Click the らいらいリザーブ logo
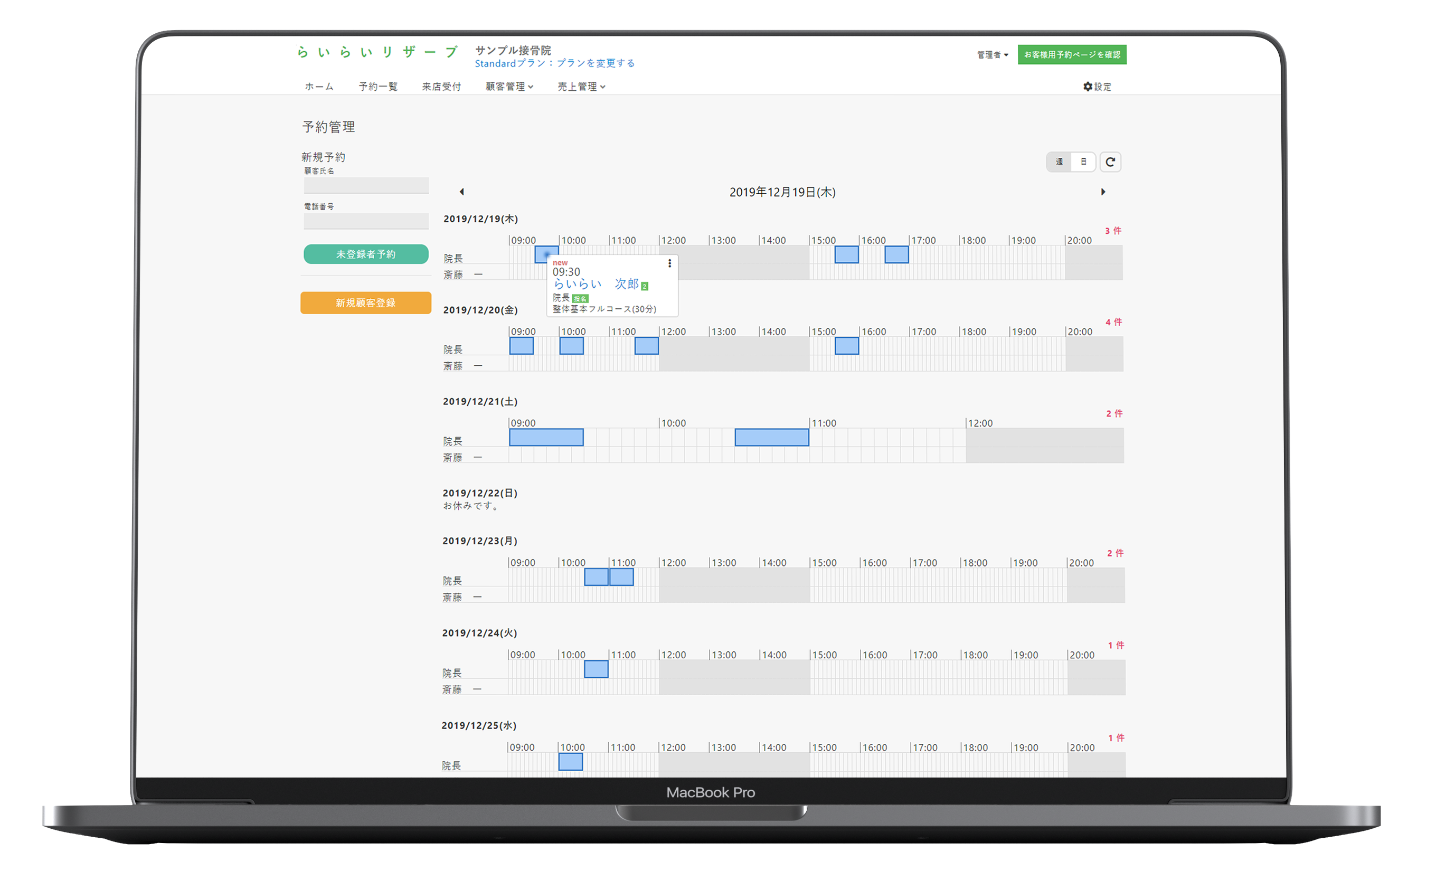The image size is (1436, 871). tap(377, 52)
